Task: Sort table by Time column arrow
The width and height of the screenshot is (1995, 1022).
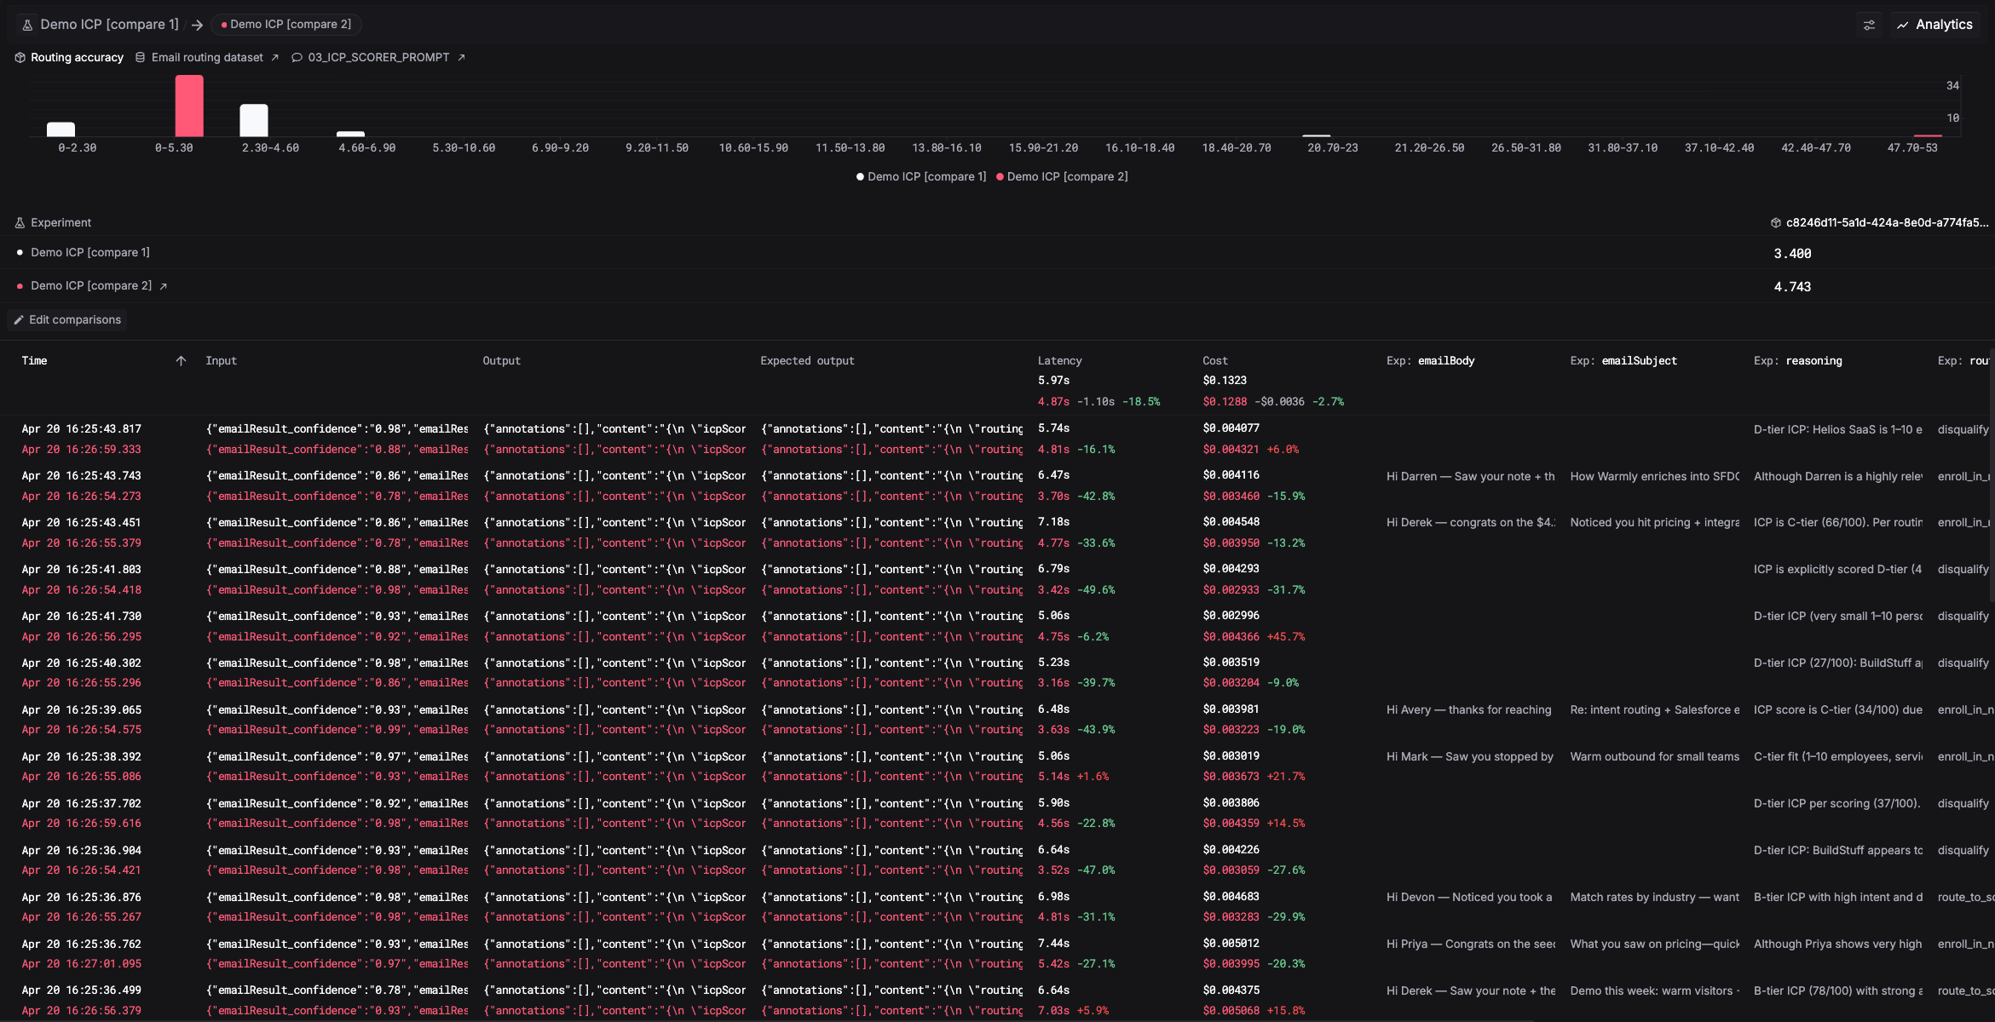Action: tap(181, 361)
